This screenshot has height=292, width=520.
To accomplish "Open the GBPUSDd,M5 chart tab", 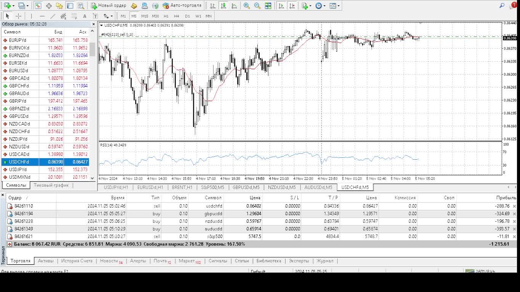I will [246, 187].
